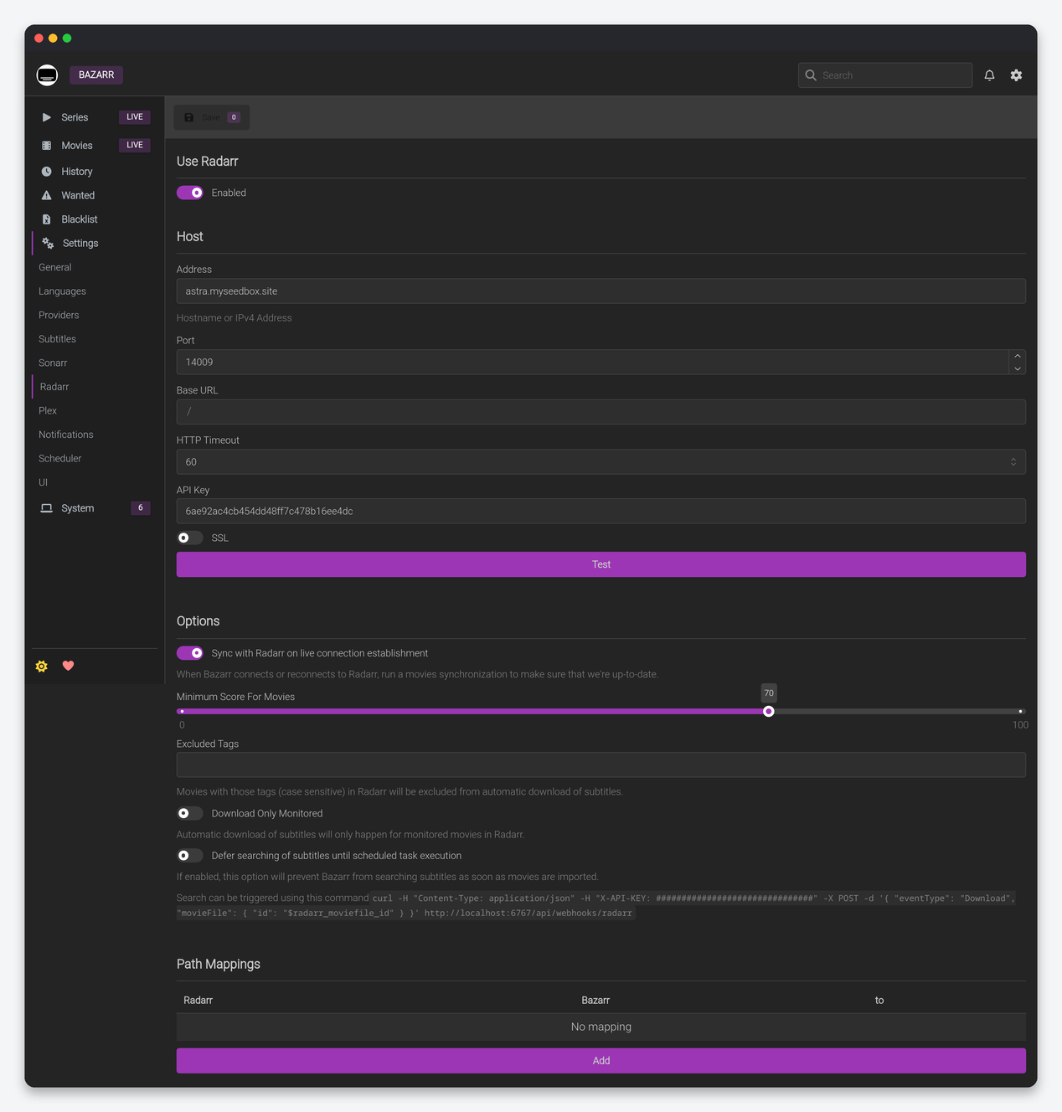Click the 'No mapping' table row text
1062x1112 pixels.
[601, 1027]
